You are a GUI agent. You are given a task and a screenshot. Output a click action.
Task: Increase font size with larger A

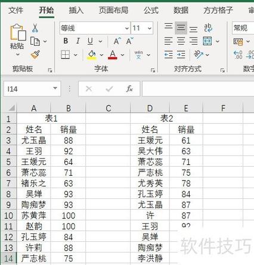117,41
